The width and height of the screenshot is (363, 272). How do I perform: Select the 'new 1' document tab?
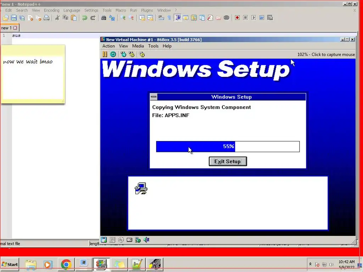point(6,28)
